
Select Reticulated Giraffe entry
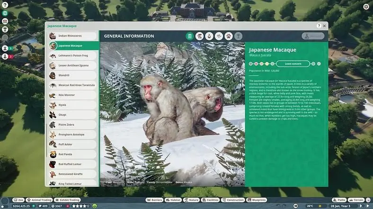tap(73, 174)
